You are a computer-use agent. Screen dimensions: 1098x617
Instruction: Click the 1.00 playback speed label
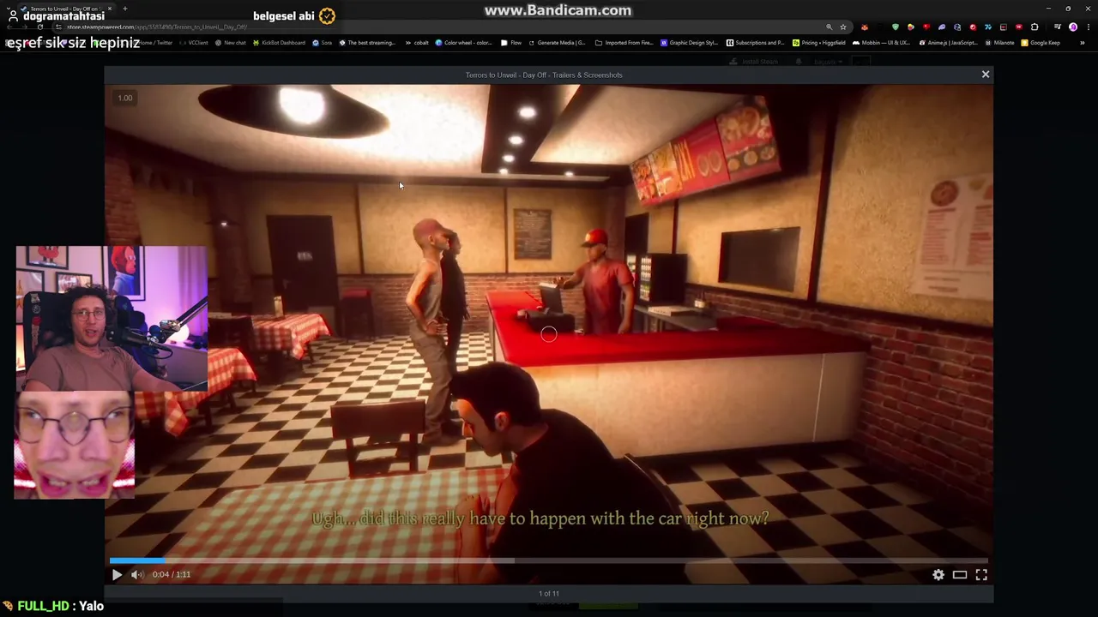(x=125, y=98)
